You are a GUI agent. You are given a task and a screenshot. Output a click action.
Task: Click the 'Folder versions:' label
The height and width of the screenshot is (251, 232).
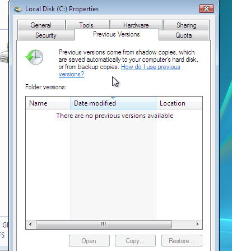coord(46,87)
